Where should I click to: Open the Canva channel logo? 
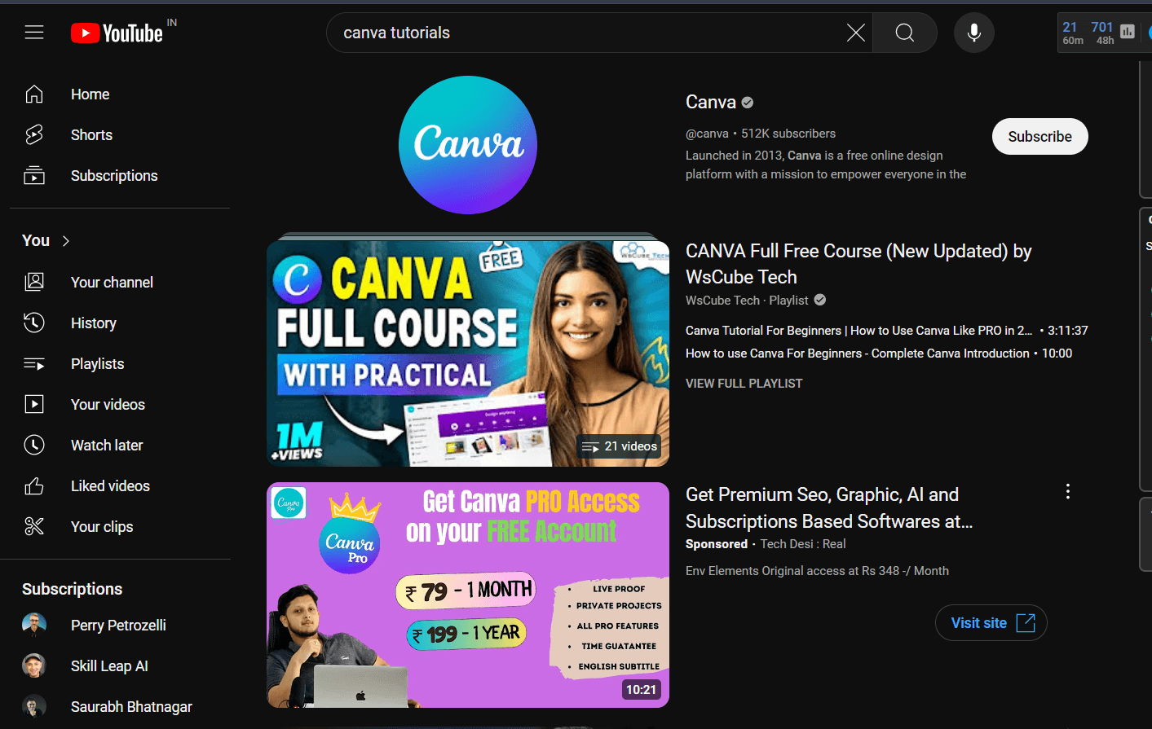(468, 145)
